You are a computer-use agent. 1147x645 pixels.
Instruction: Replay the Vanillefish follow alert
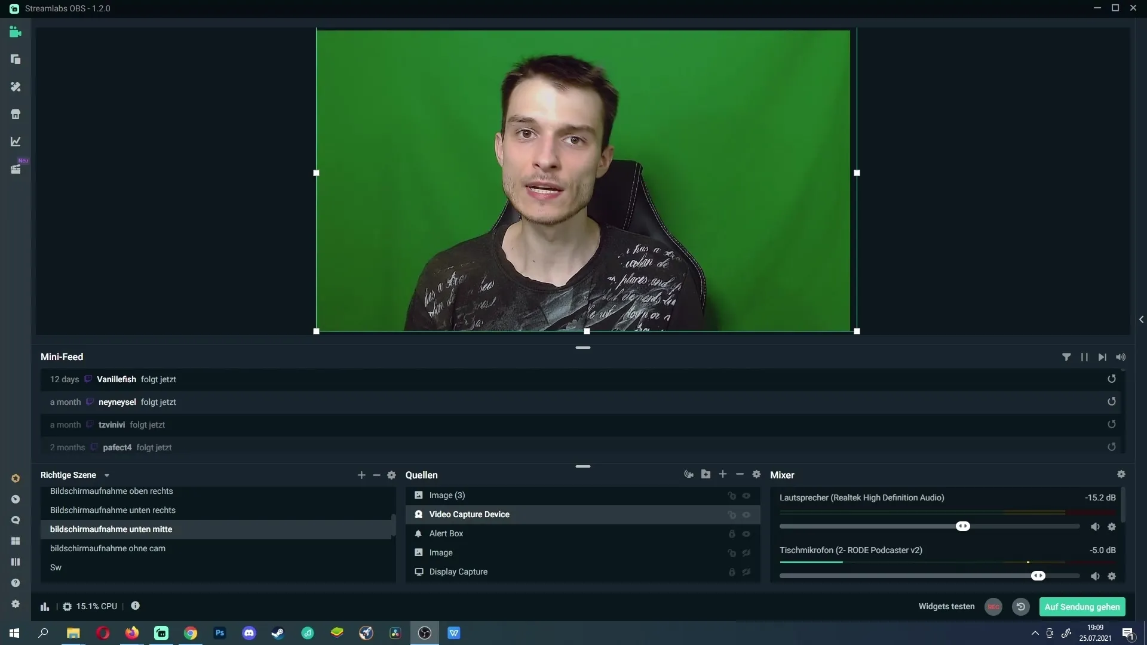(1111, 379)
